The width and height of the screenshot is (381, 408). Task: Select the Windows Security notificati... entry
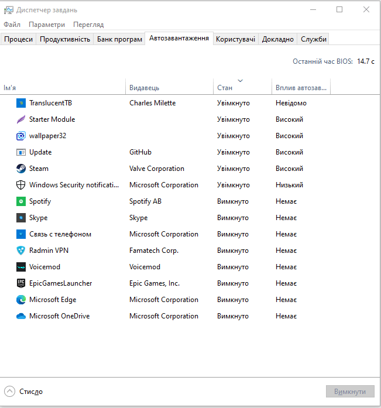(74, 185)
